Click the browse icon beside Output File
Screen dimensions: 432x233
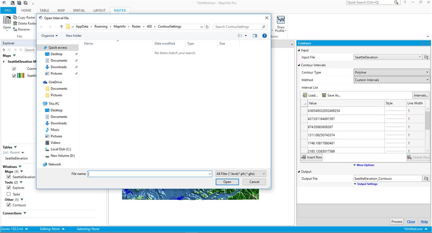(x=426, y=179)
